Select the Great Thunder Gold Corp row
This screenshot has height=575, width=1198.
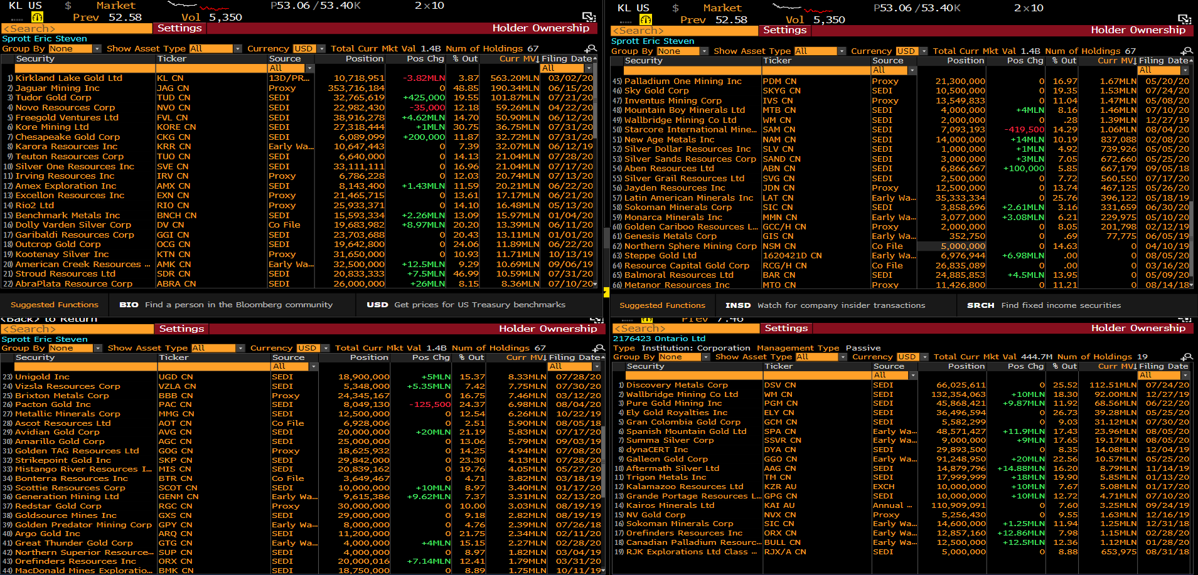coord(302,543)
